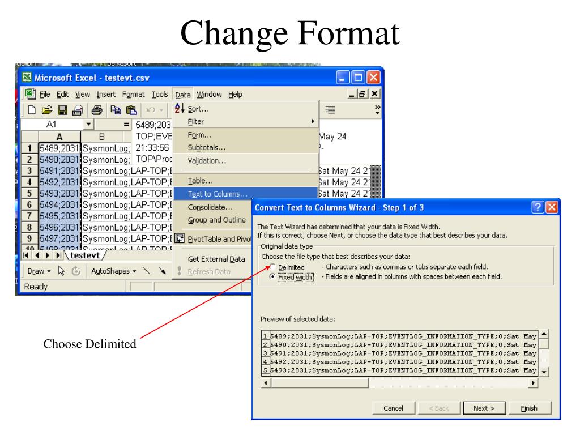The width and height of the screenshot is (580, 435).
Task: Click the wizard Help question mark button
Action: point(538,207)
